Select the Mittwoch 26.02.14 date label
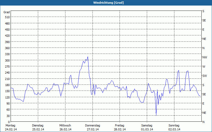The image size is (212, 132). coord(65,128)
